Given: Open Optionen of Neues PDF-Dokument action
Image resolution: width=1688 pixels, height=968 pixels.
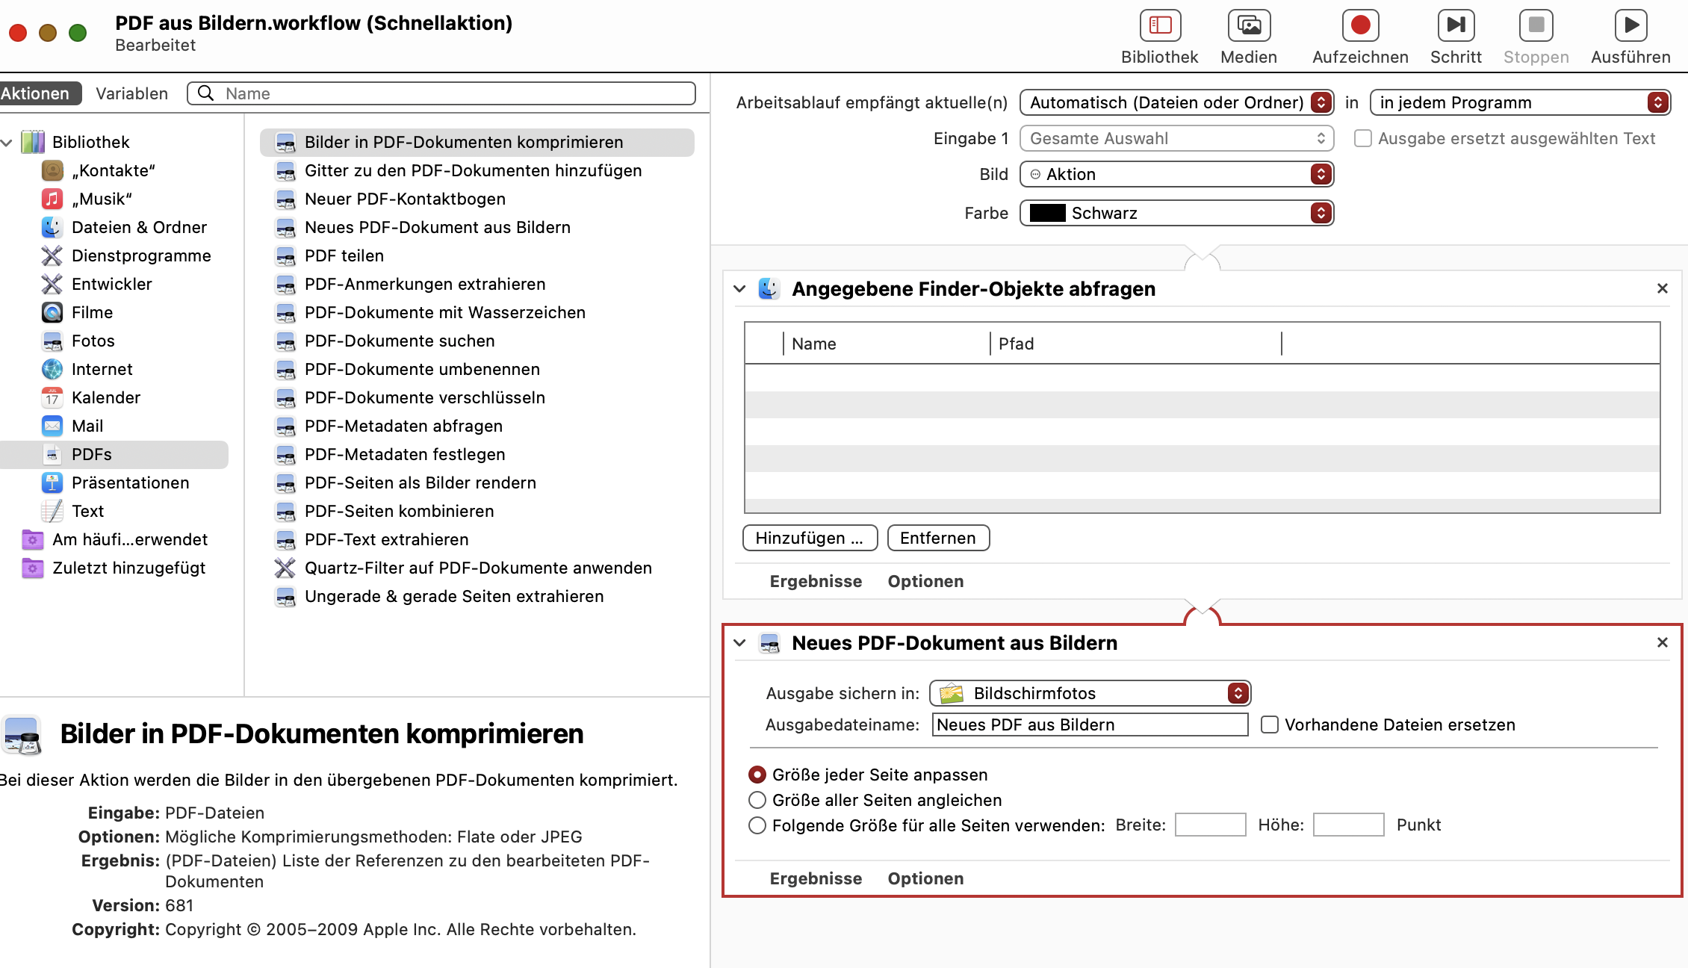Looking at the screenshot, I should (925, 878).
